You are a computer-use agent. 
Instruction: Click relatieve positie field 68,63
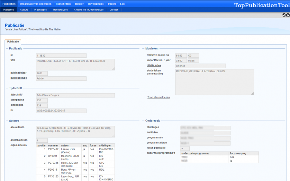(181, 56)
